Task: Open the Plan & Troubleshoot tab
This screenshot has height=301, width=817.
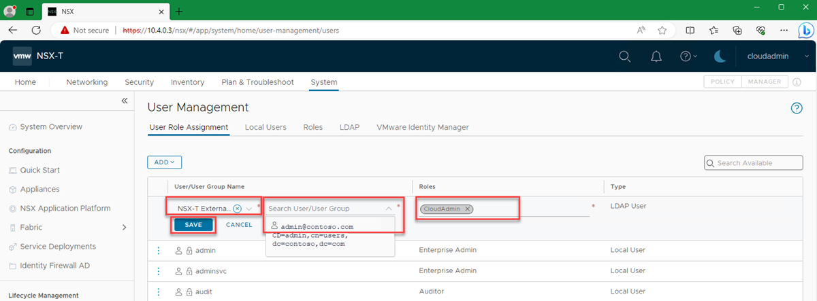Action: click(257, 82)
